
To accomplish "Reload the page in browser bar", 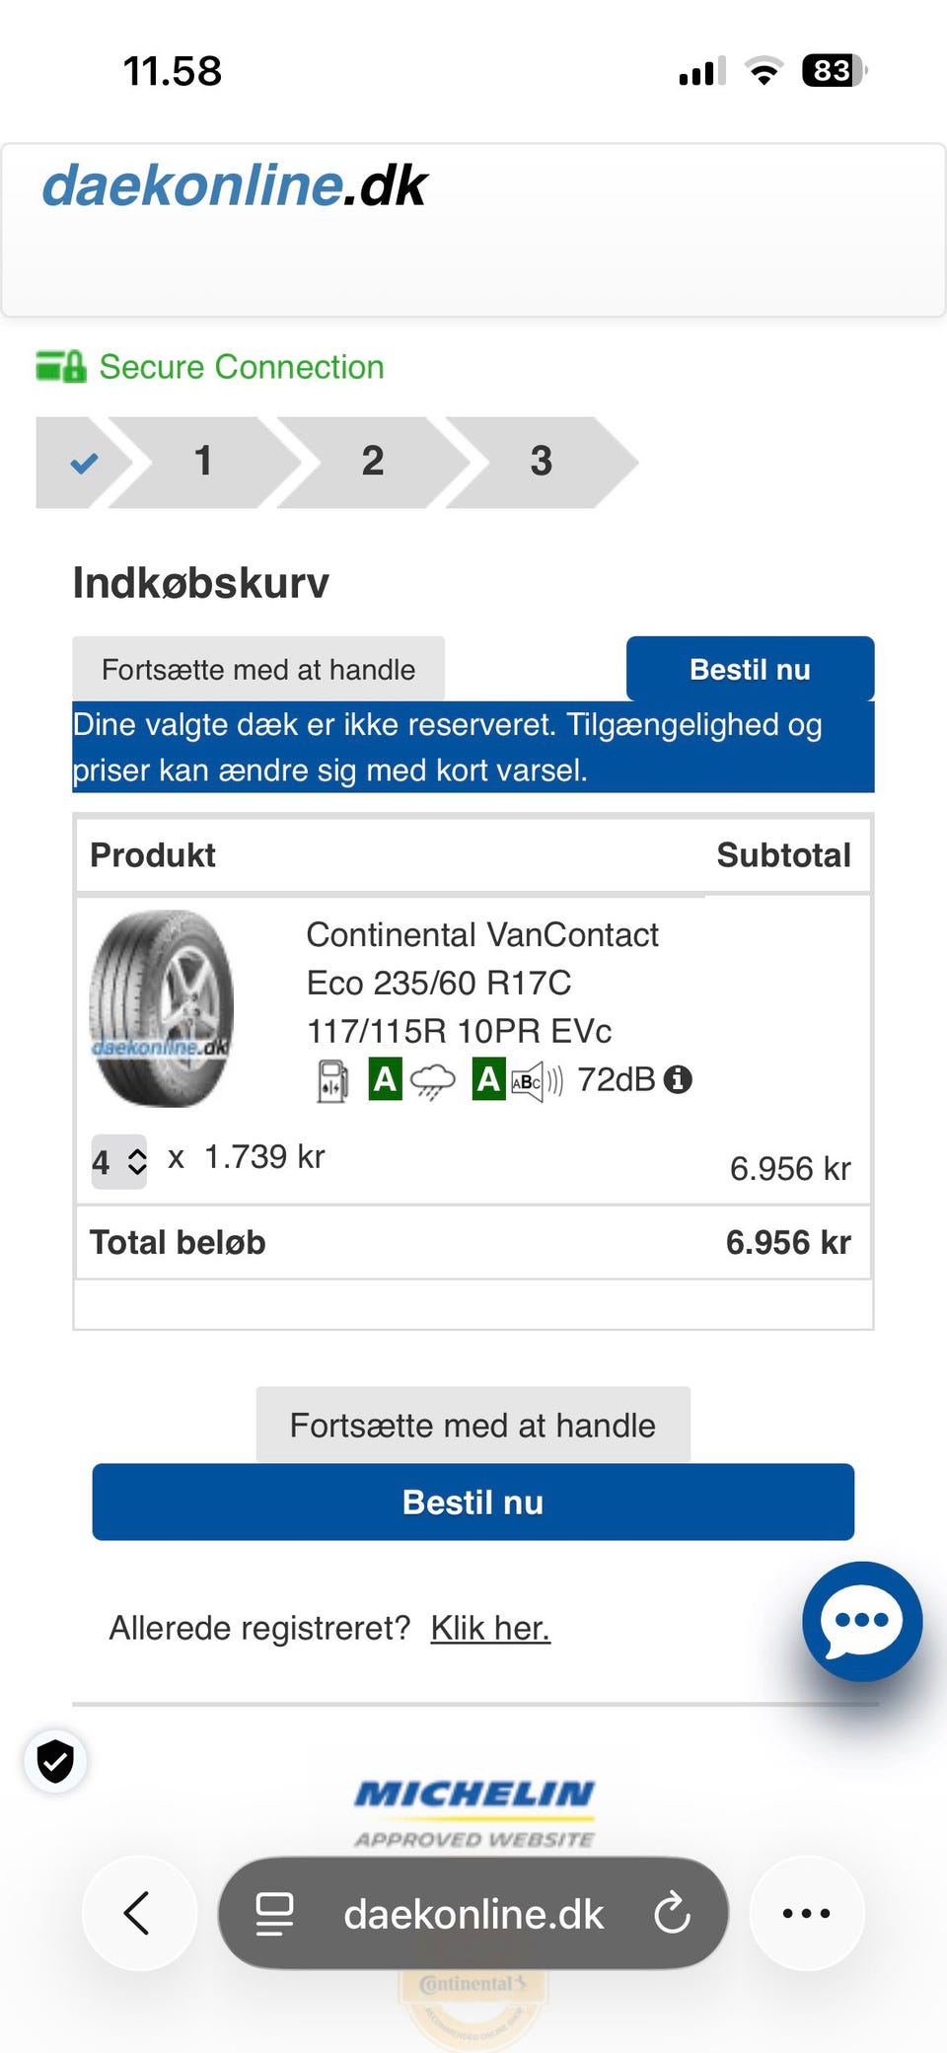I will pos(673,1914).
